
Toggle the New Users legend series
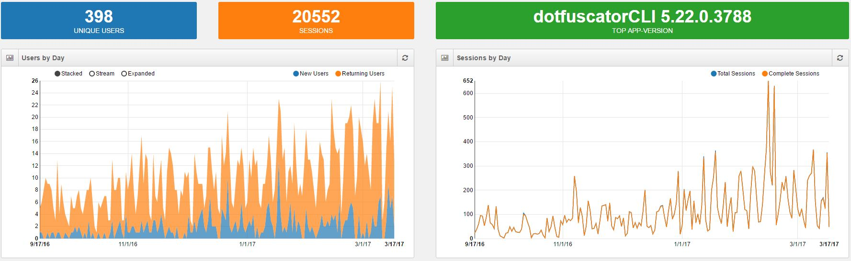[x=311, y=74]
